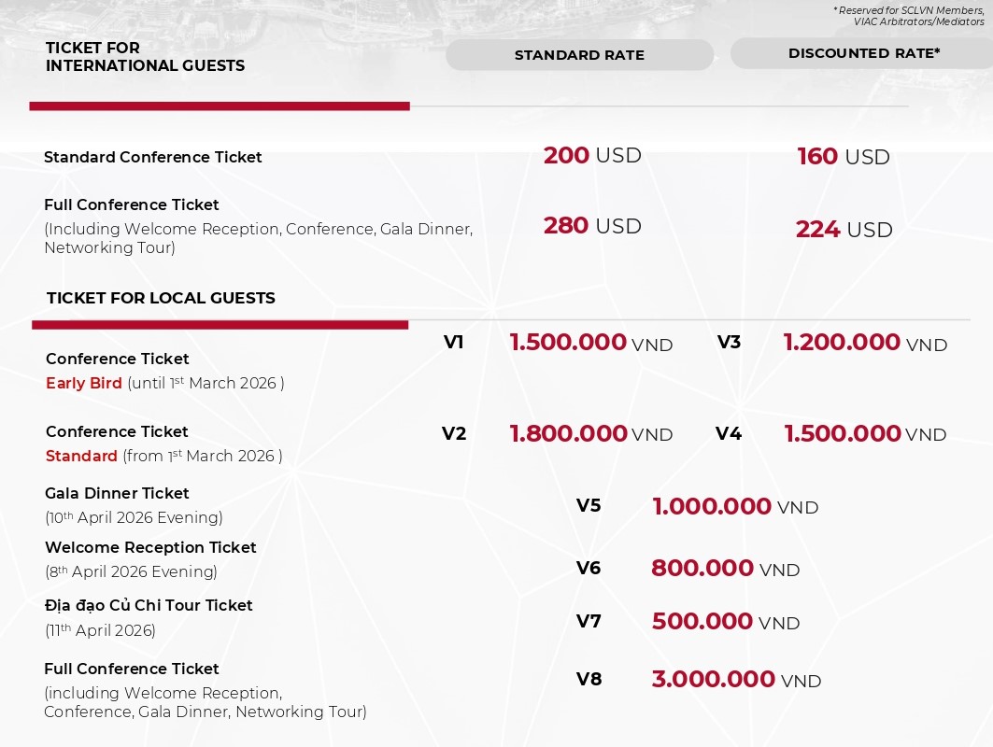993x747 pixels.
Task: Click the TICKET FOR INTERNATIONAL GUESTS heading
Action: [145, 57]
